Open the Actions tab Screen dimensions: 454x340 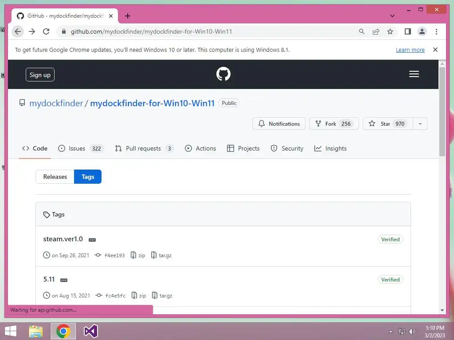coord(200,149)
